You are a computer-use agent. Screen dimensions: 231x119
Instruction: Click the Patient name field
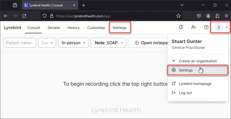[20, 43]
